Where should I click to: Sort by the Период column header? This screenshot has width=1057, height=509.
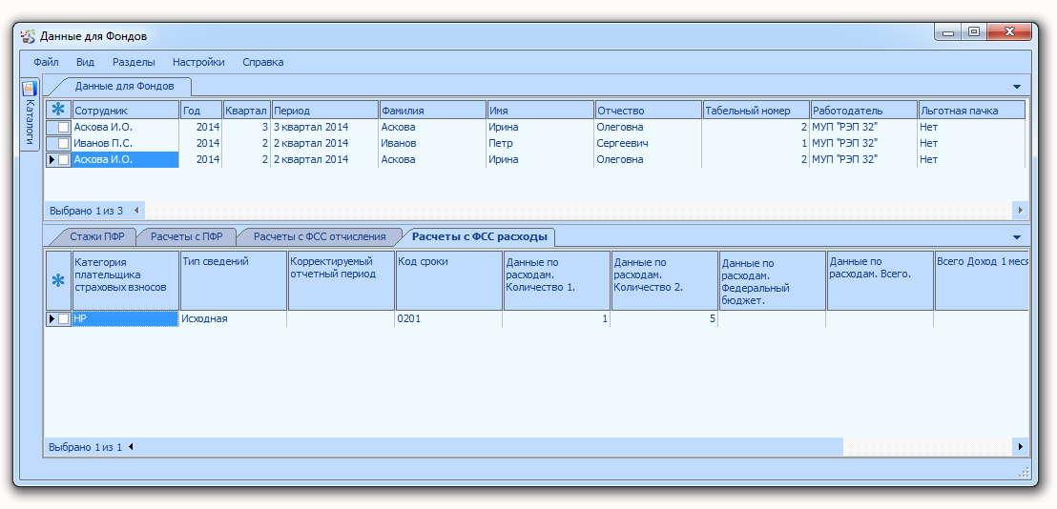(324, 111)
